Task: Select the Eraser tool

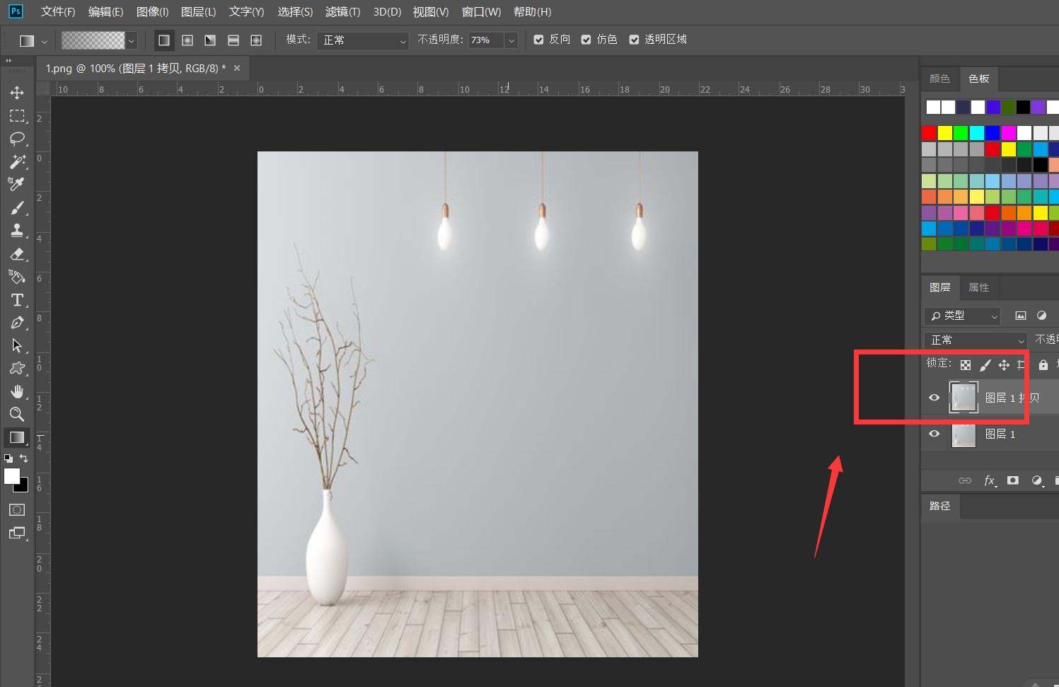Action: coord(17,254)
